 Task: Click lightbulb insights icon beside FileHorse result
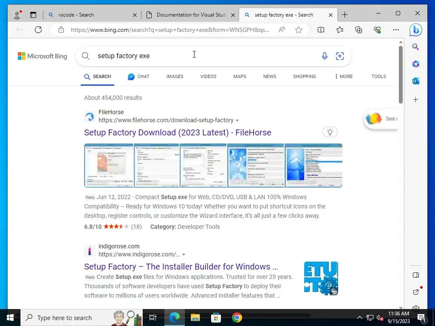330,132
